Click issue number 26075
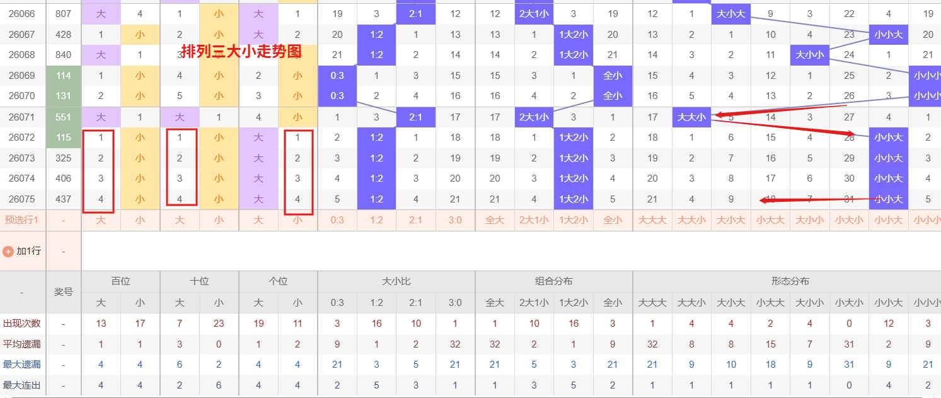The image size is (941, 398). click(22, 199)
